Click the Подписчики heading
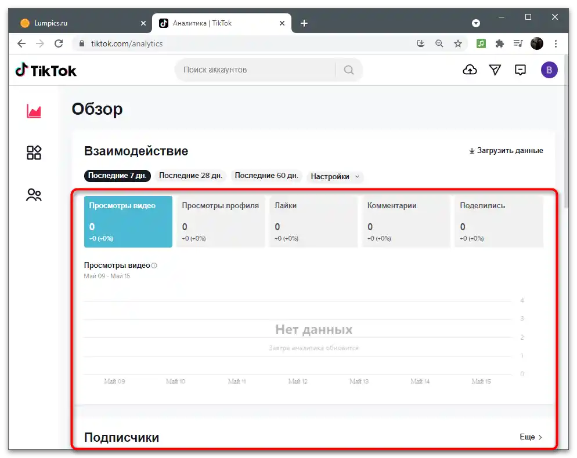Screen dimensions: 577x458 [121, 437]
